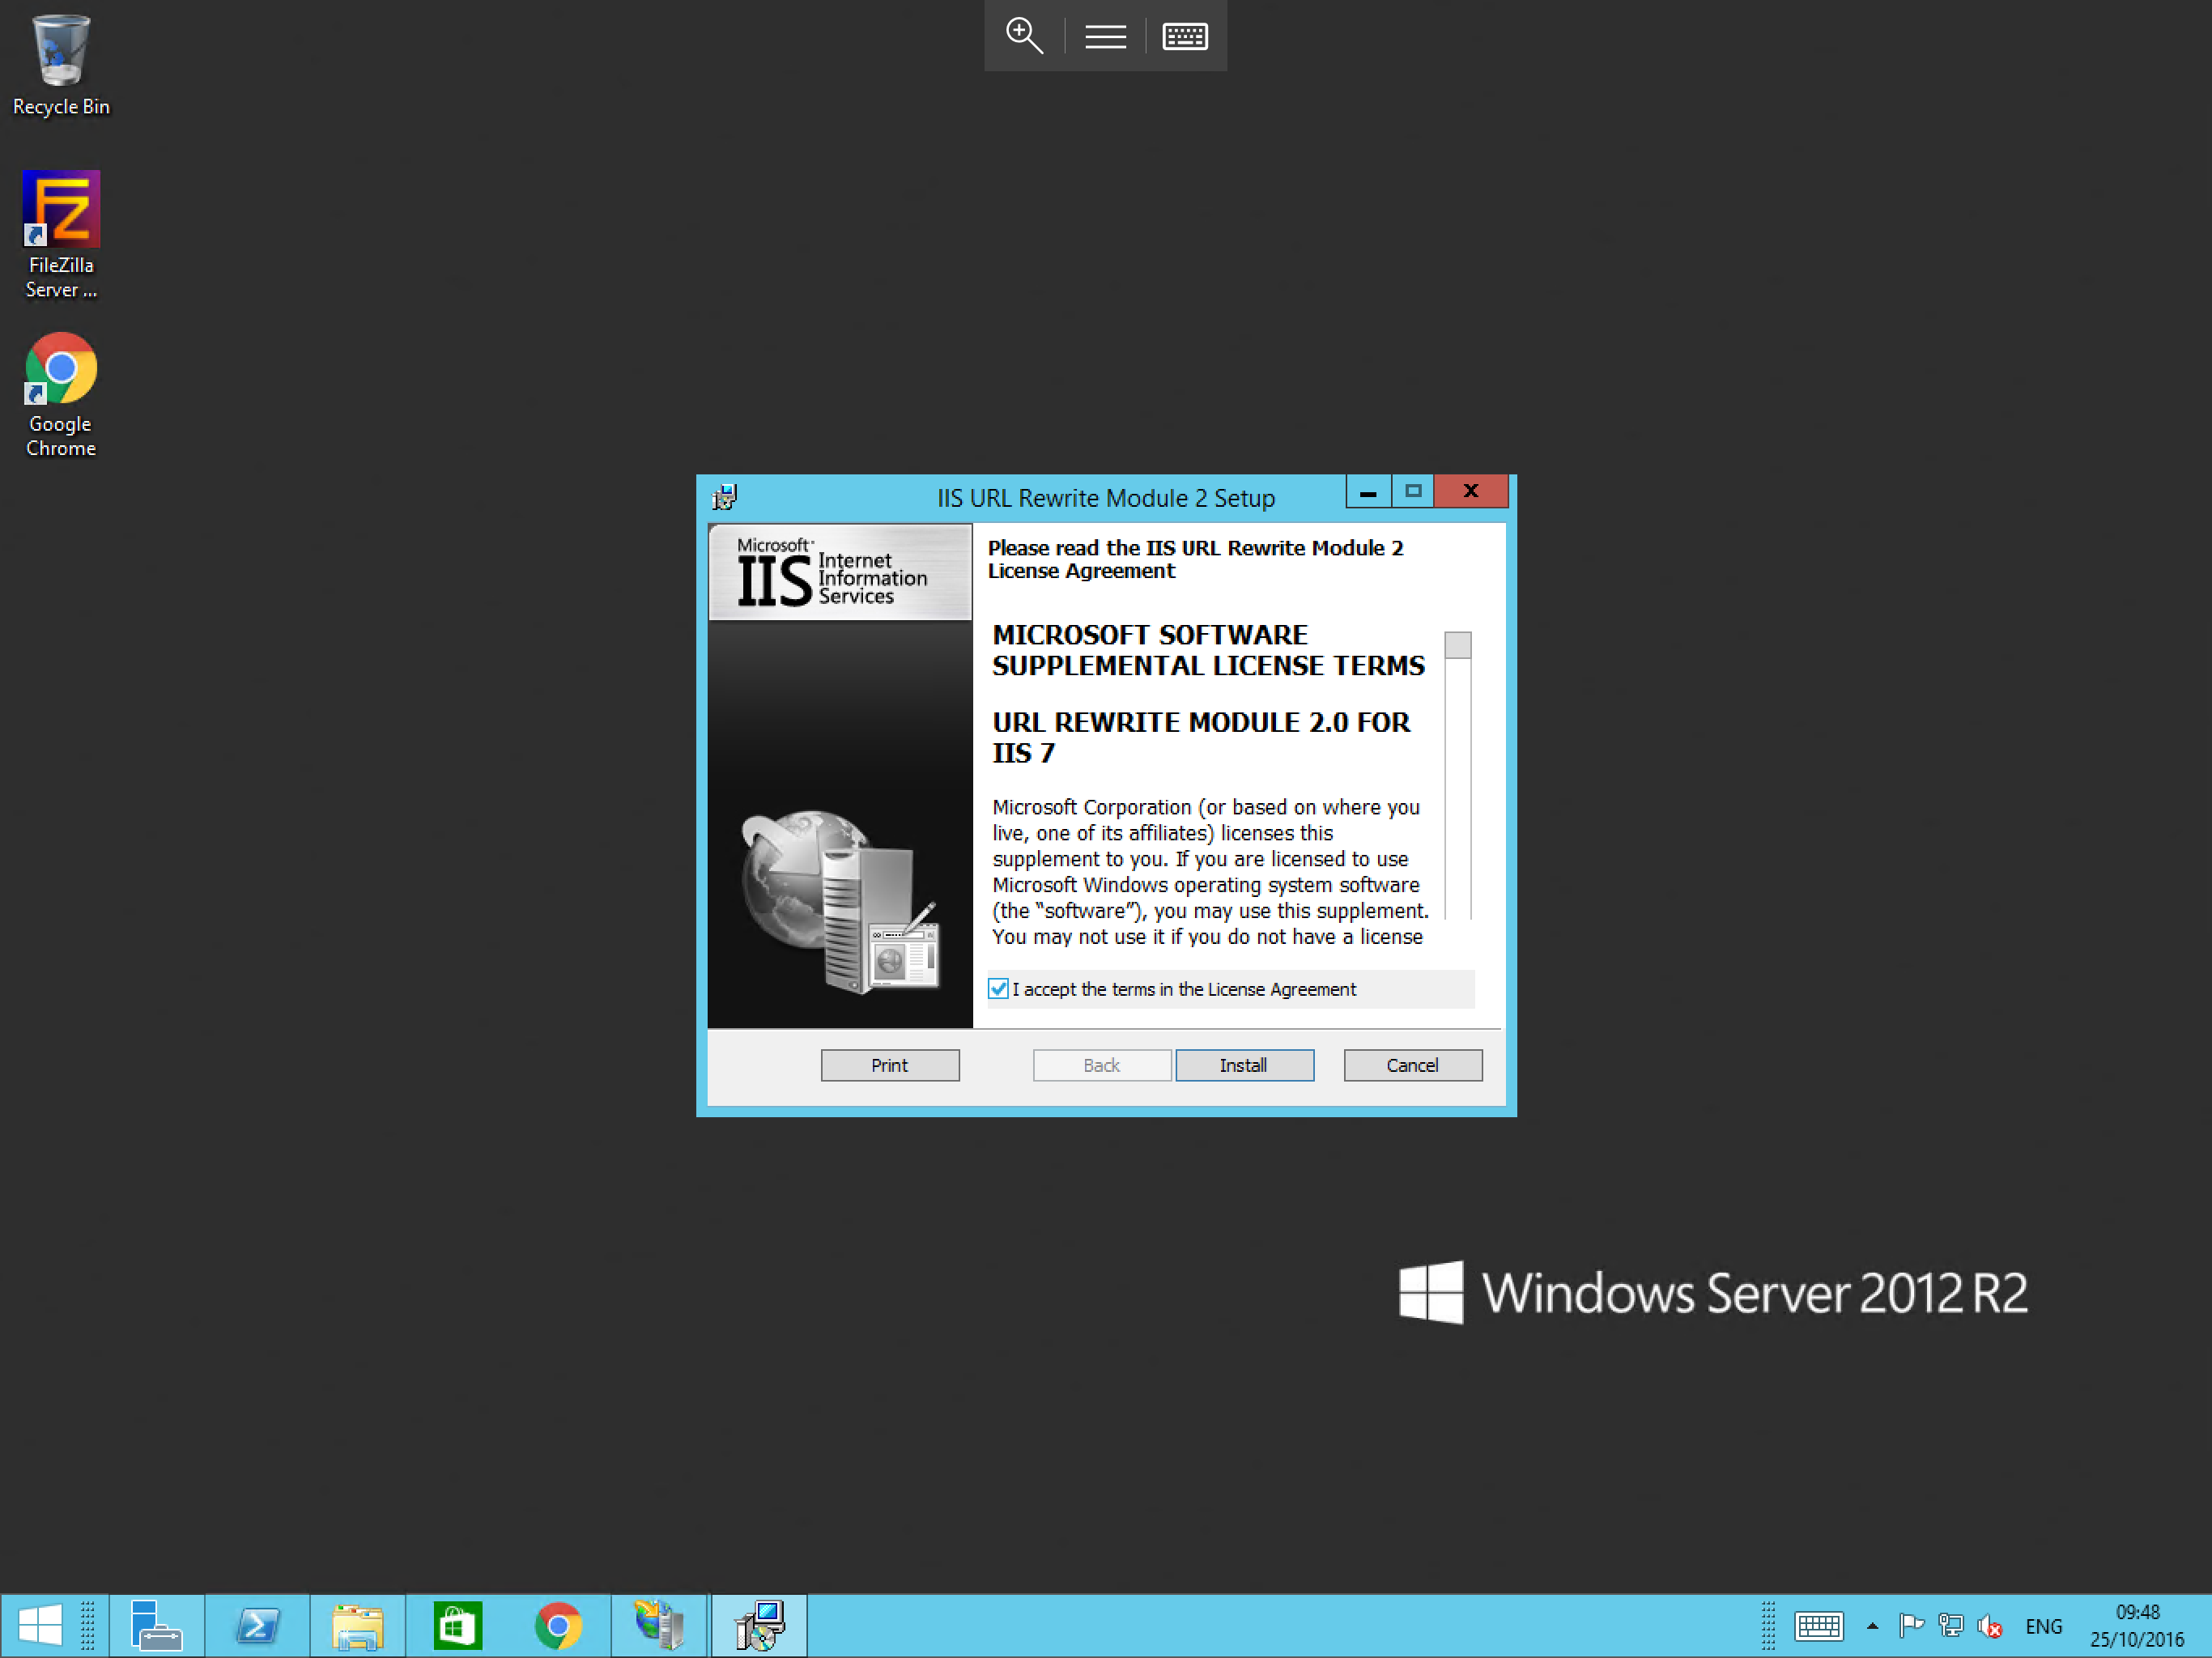Open FileZilla Server desktop shortcut

click(61, 235)
